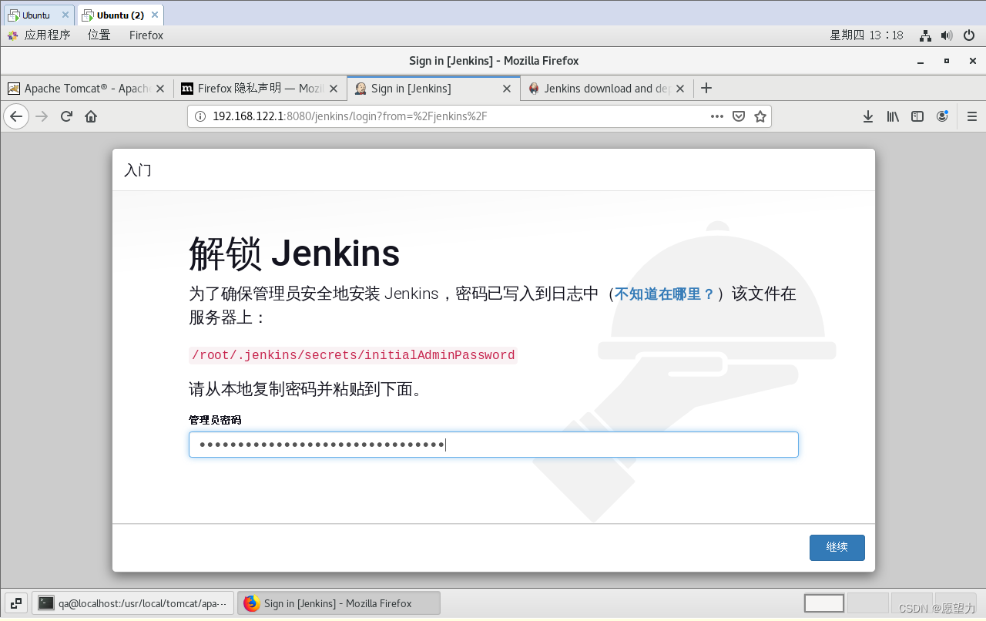Select the Ubuntu (2) VM tab
The image size is (986, 621).
[120, 15]
